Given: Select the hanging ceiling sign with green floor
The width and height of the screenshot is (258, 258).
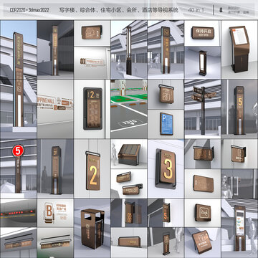Looking at the screenshot, I should point(55,242).
